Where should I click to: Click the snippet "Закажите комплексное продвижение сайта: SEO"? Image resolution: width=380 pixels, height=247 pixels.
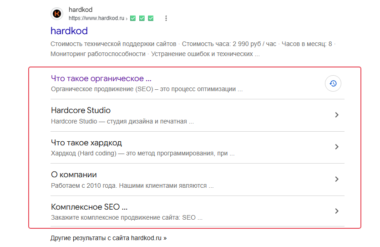click(x=123, y=217)
